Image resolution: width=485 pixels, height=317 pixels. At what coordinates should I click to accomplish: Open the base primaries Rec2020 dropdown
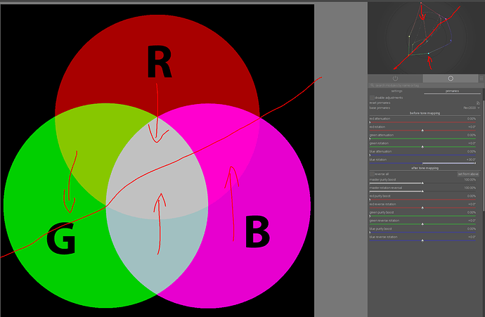point(472,108)
